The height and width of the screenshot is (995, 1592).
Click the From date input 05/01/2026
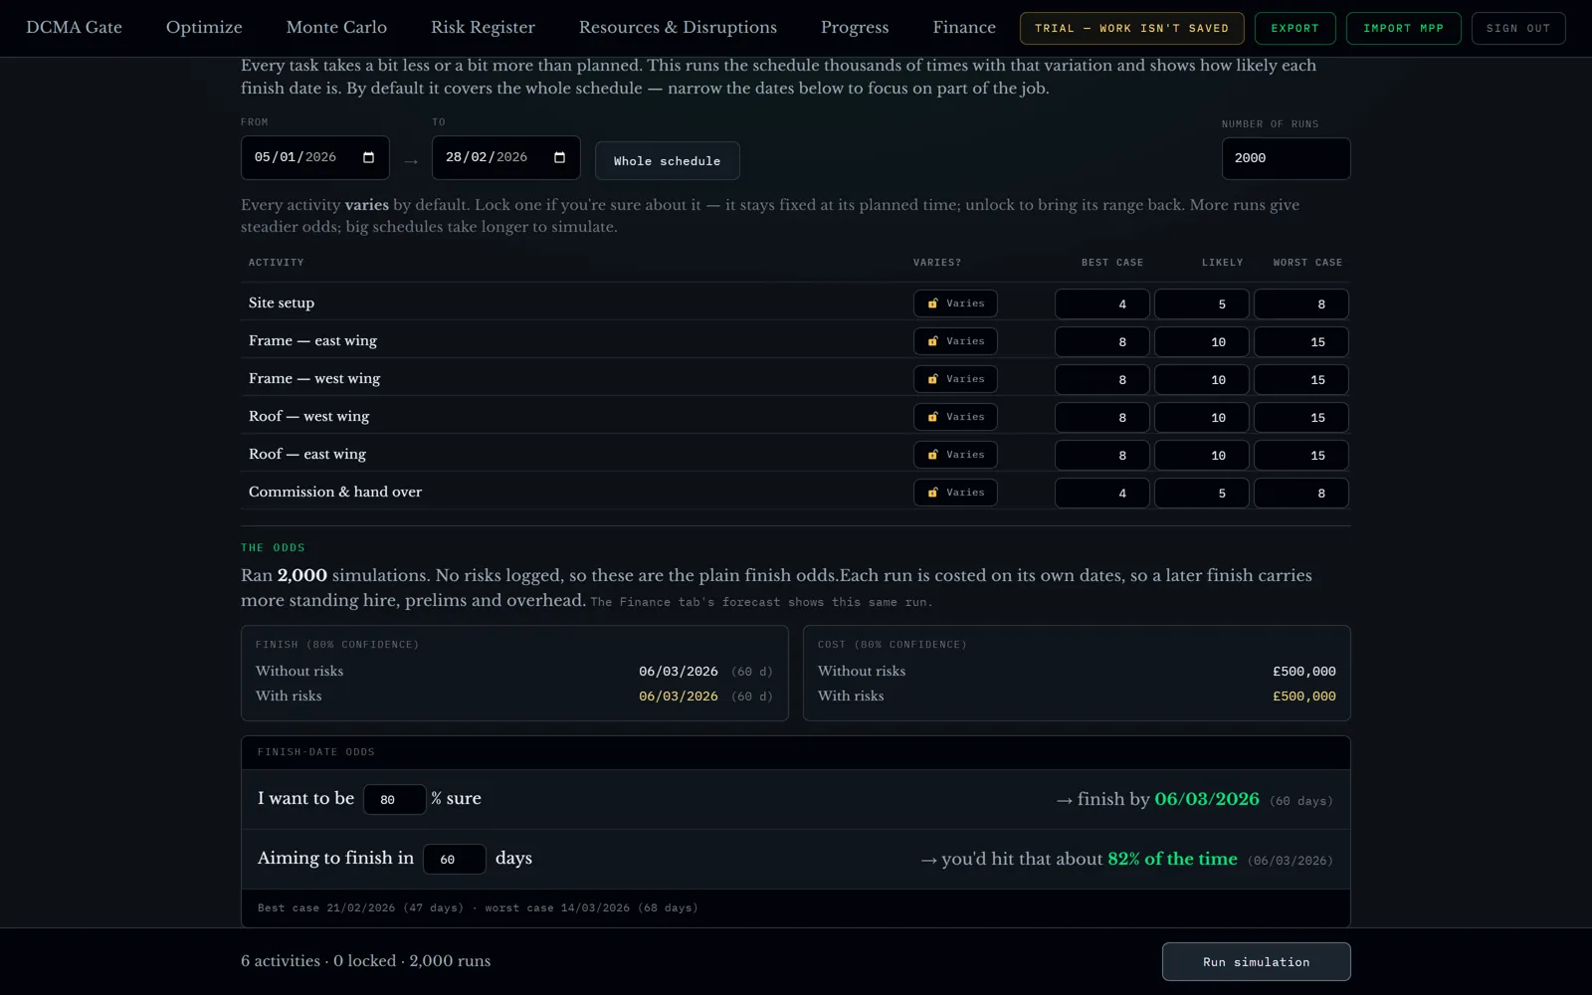[314, 157]
